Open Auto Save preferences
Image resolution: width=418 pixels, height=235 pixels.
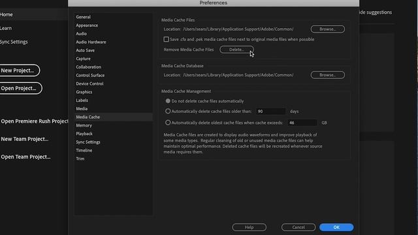(85, 50)
